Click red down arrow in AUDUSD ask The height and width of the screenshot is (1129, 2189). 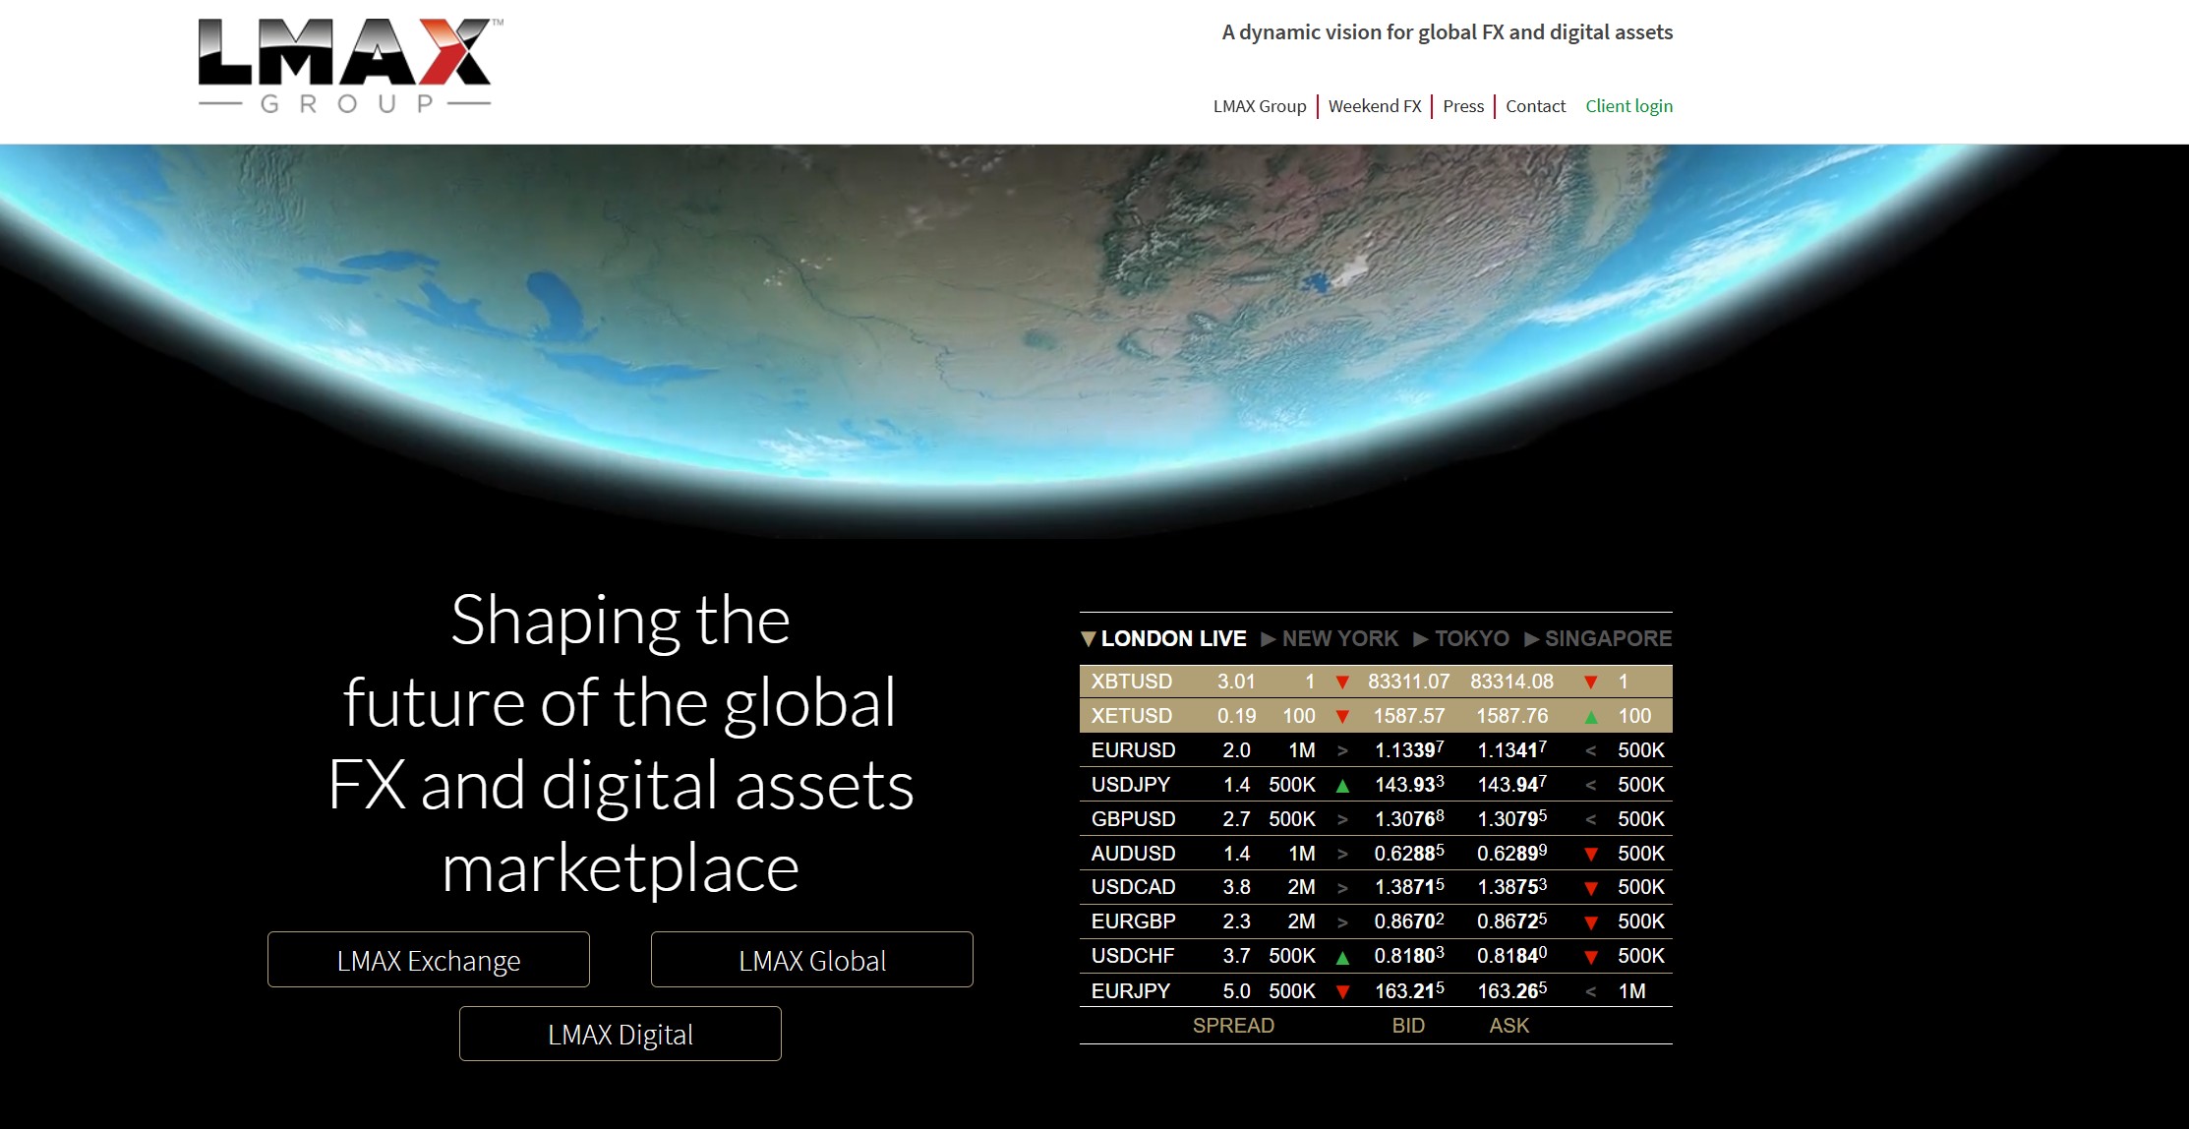coord(1590,855)
